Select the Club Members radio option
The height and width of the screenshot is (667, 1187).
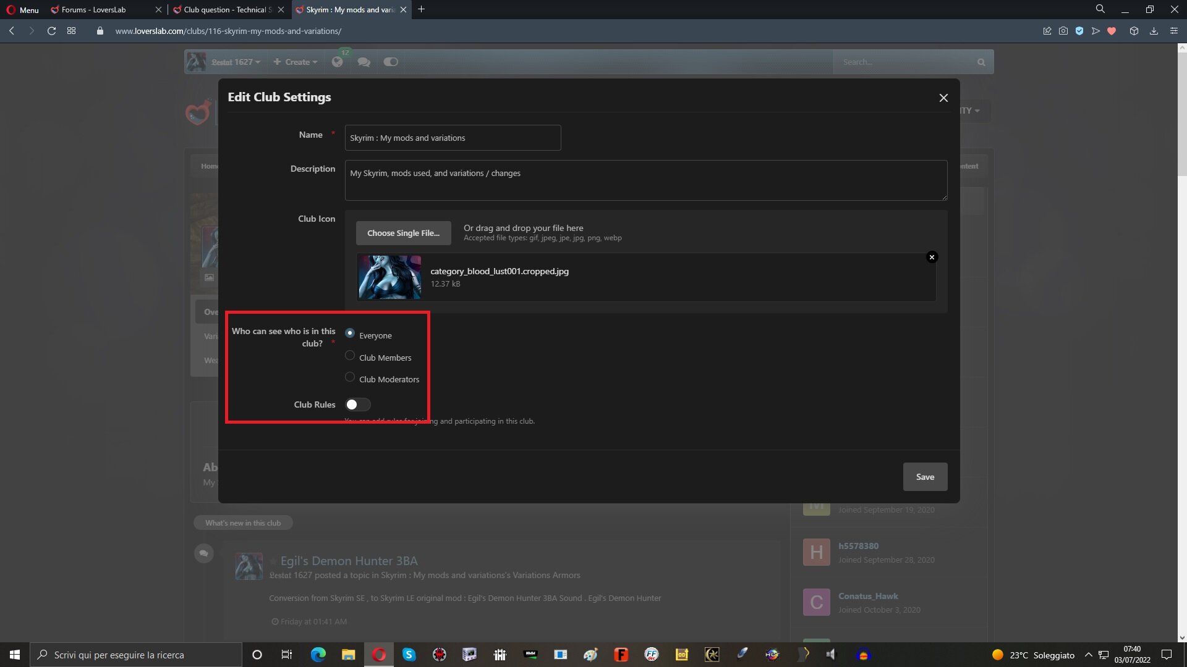tap(350, 356)
